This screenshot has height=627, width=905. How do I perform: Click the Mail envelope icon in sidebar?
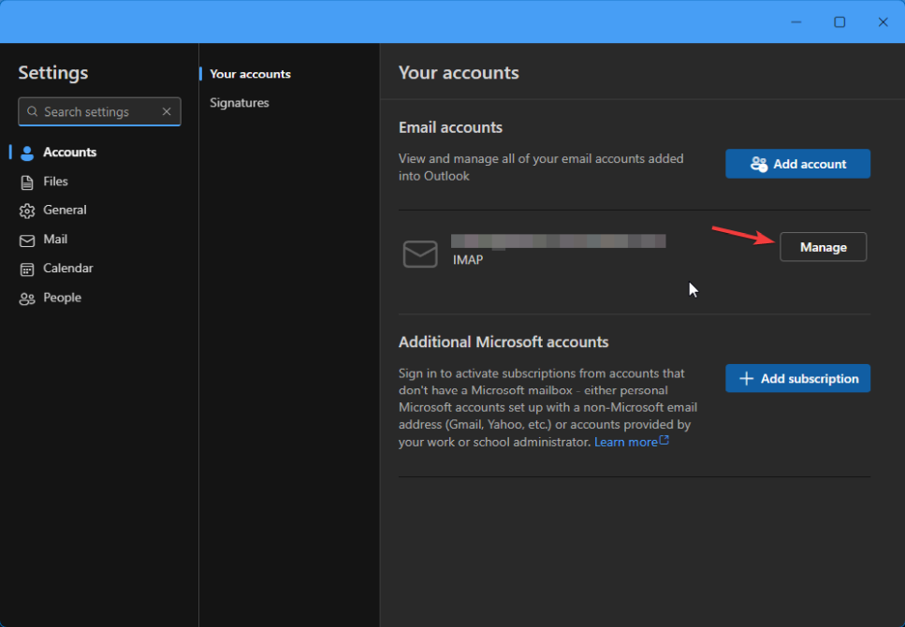click(x=27, y=241)
